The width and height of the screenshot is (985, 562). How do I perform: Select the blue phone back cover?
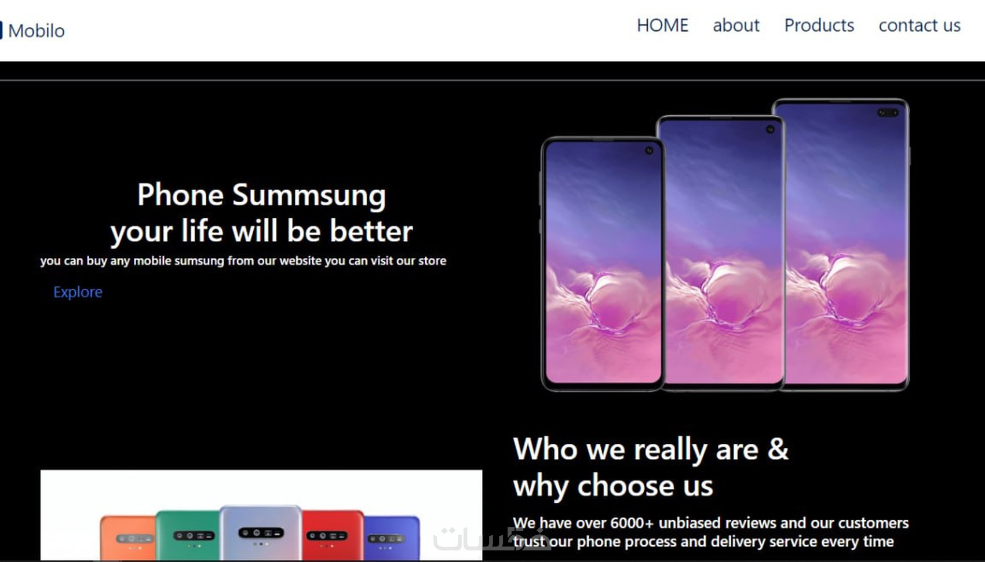pyautogui.click(x=392, y=538)
